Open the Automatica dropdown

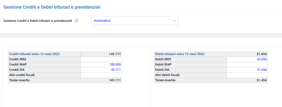134,21
